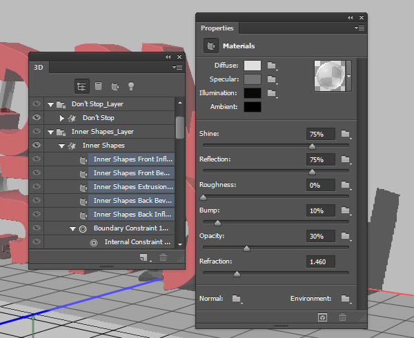Open Diffuse texture folder menu
The width and height of the screenshot is (414, 338).
[273, 66]
